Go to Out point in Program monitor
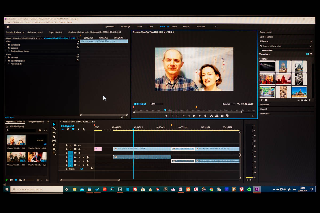The height and width of the screenshot is (213, 320). point(205,116)
